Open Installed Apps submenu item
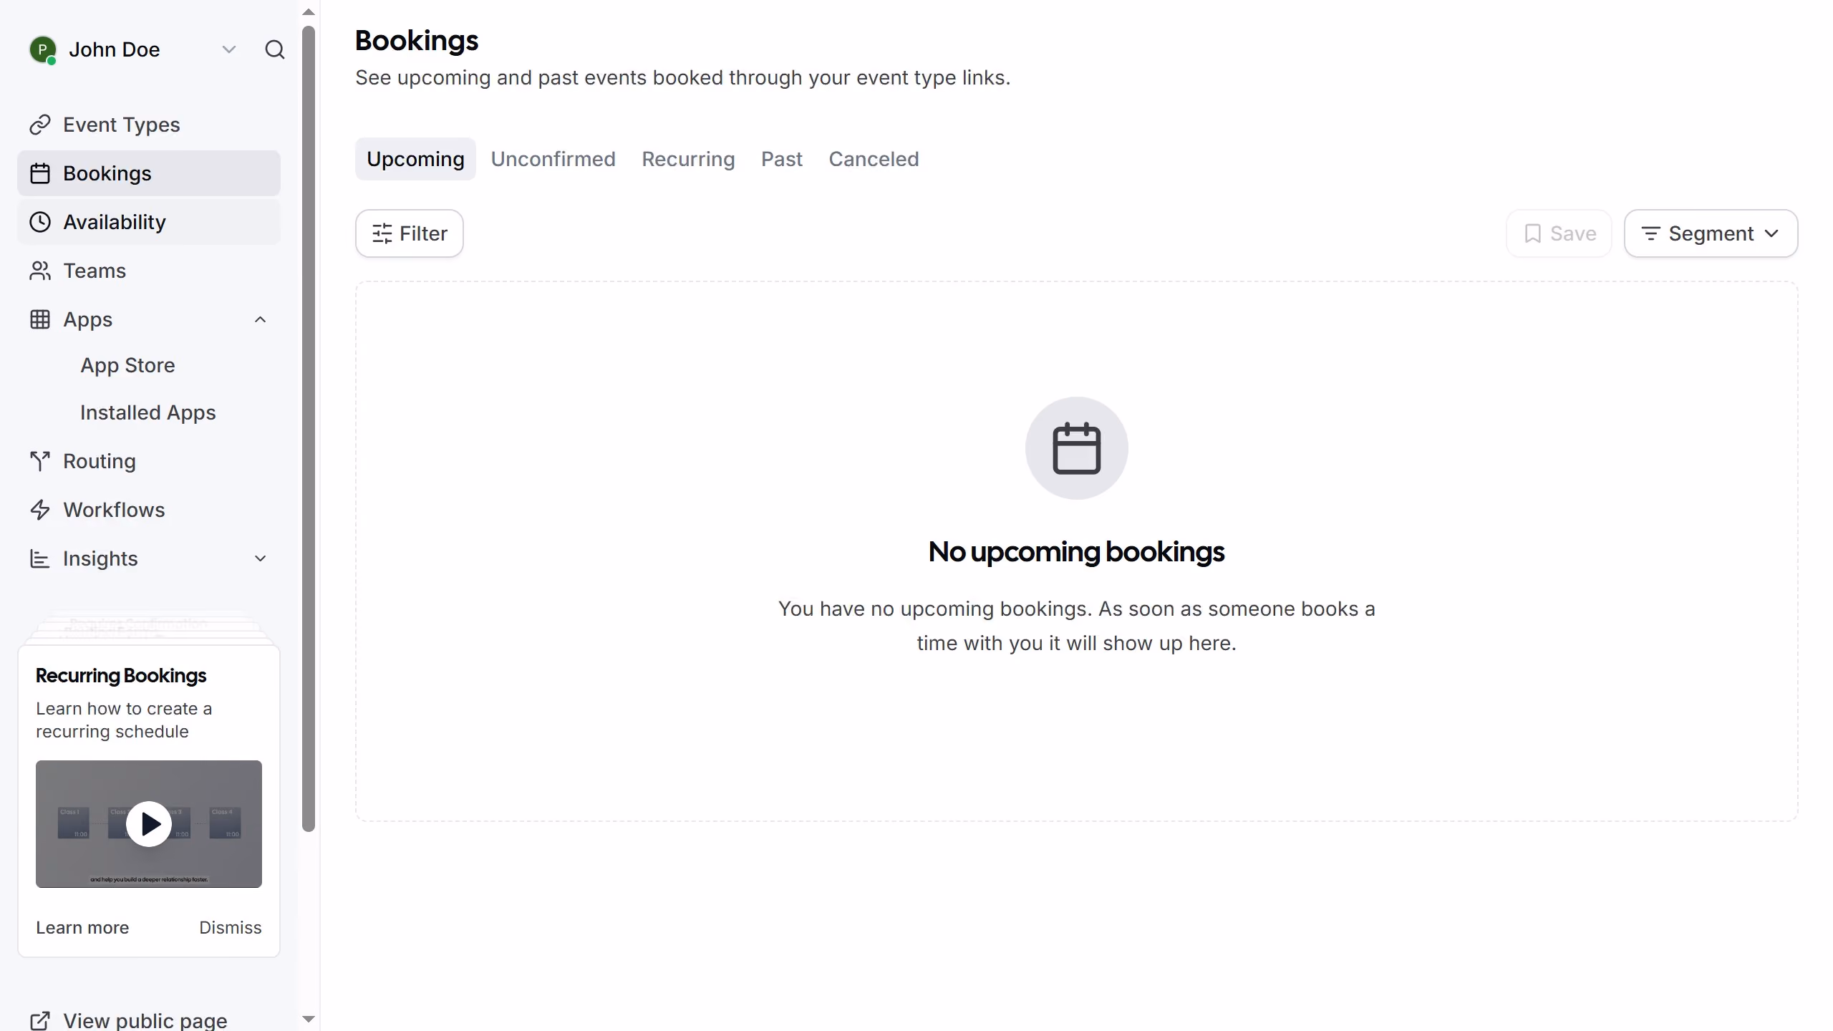Viewport: 1833px width, 1031px height. (147, 412)
